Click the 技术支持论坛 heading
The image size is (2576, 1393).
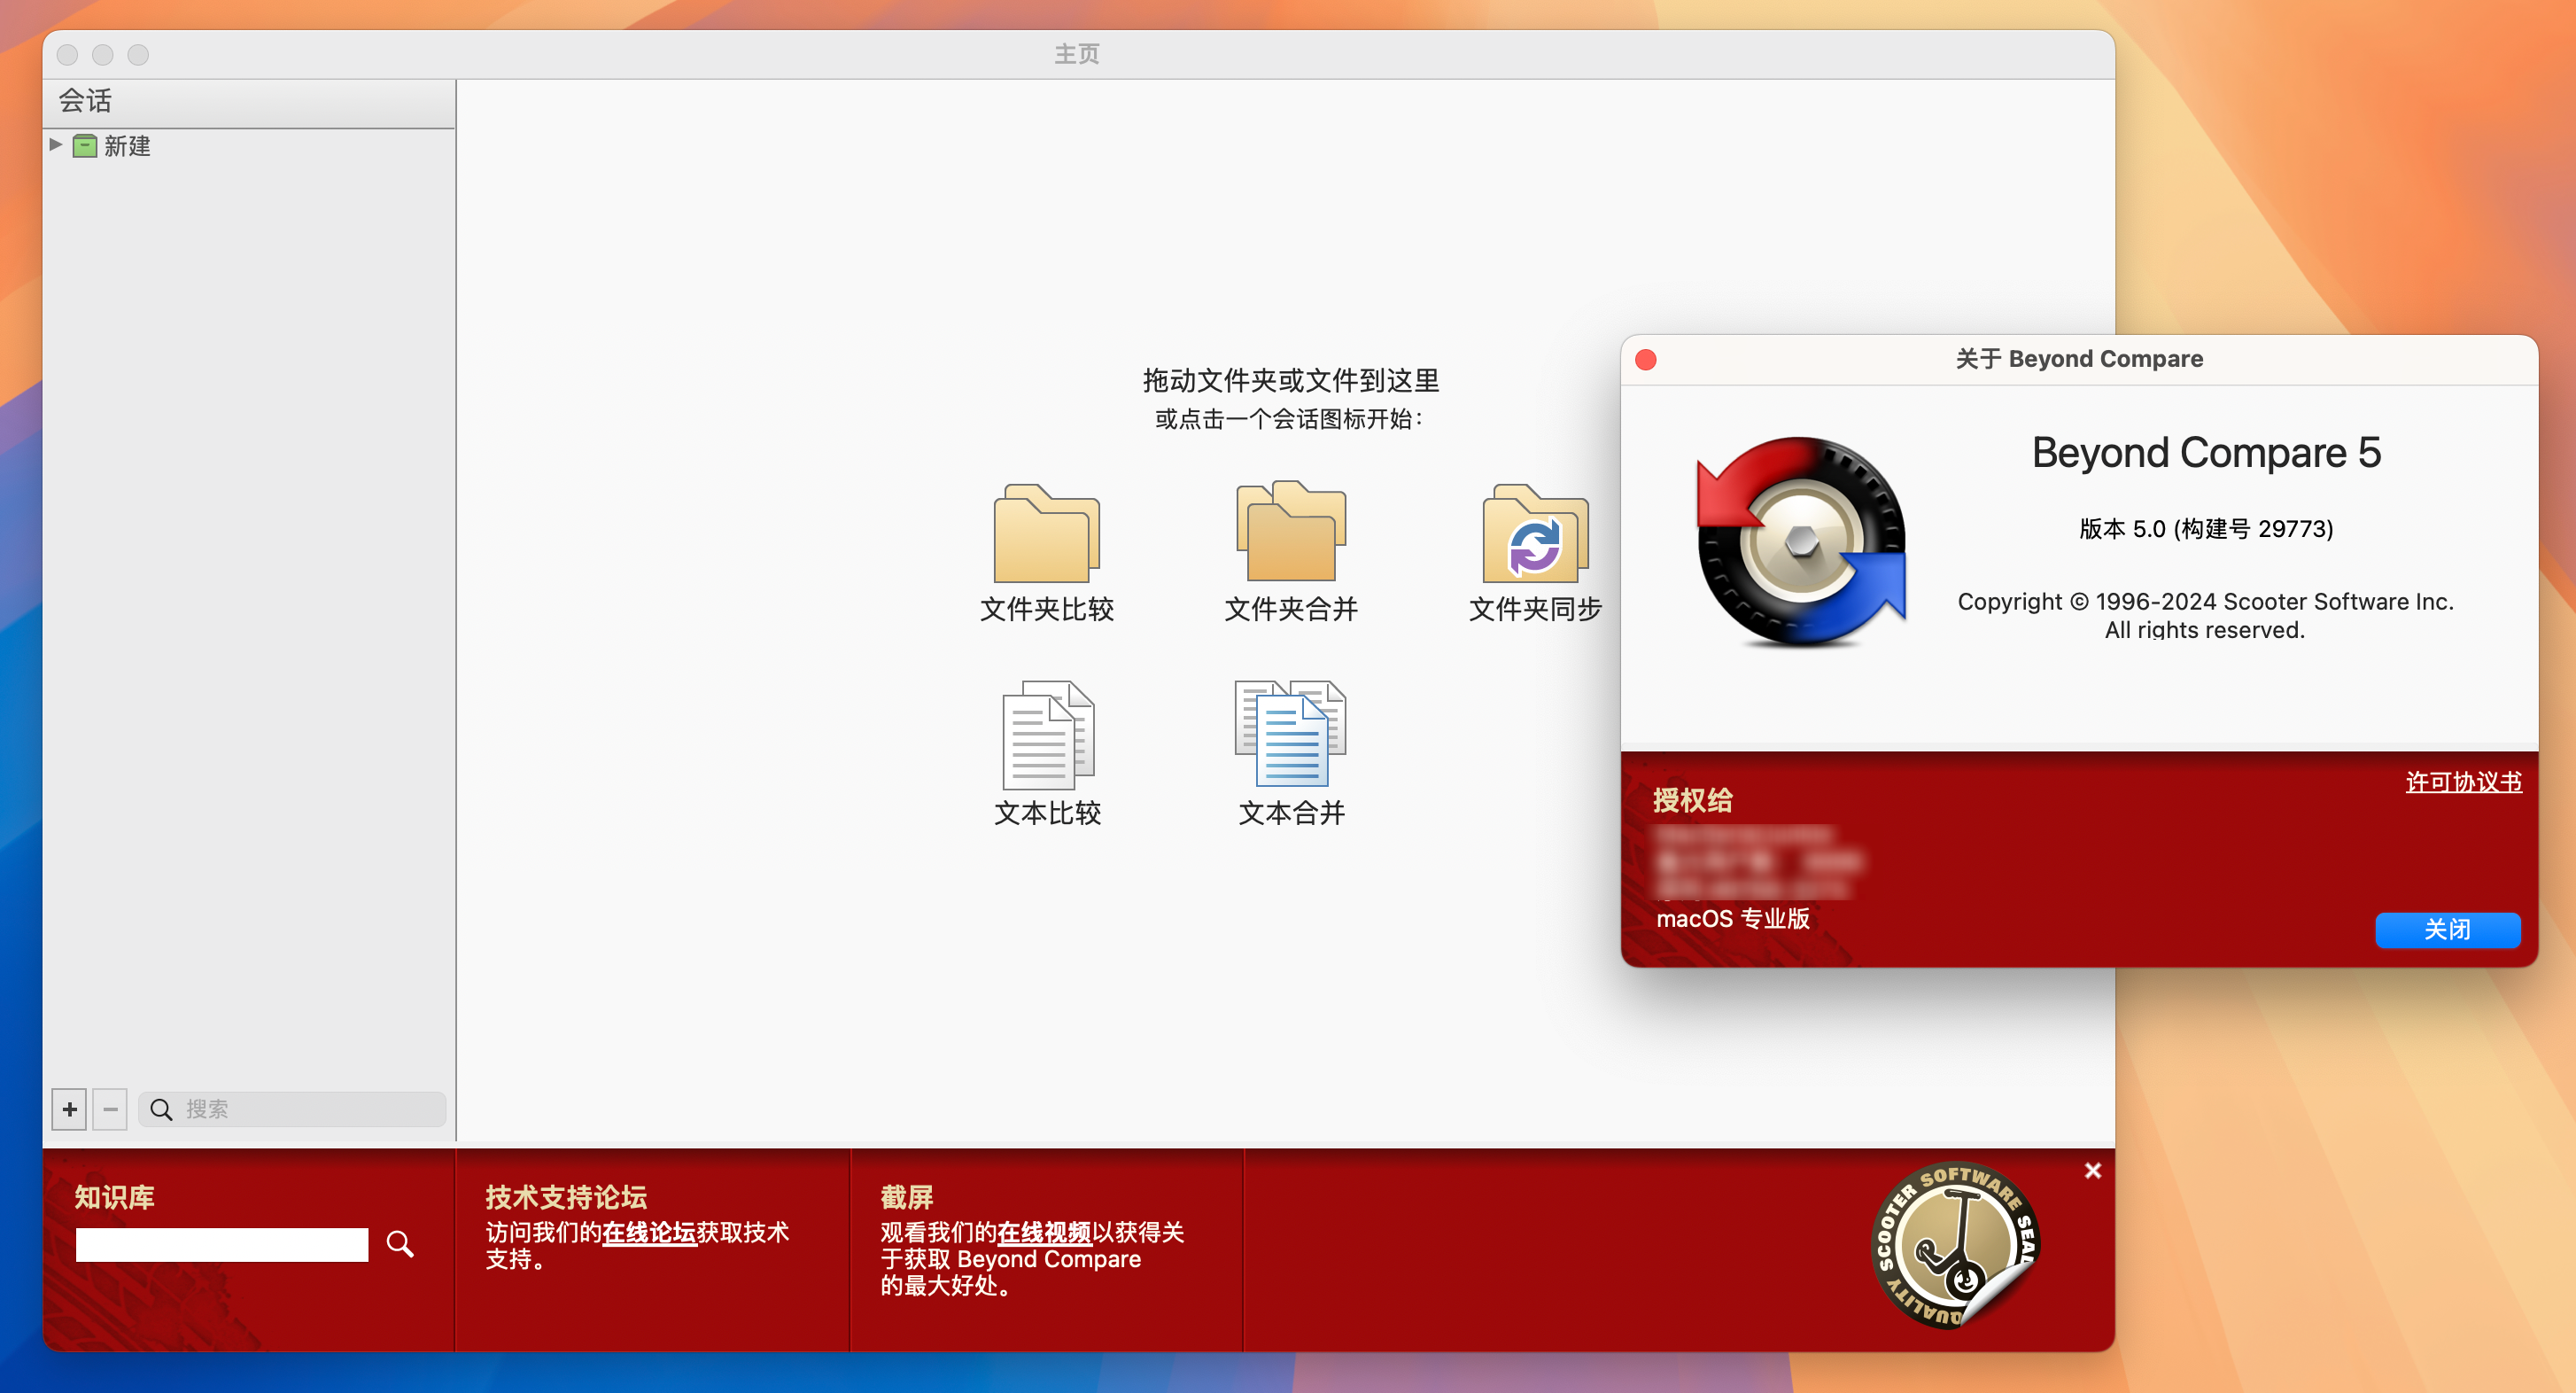tap(566, 1197)
